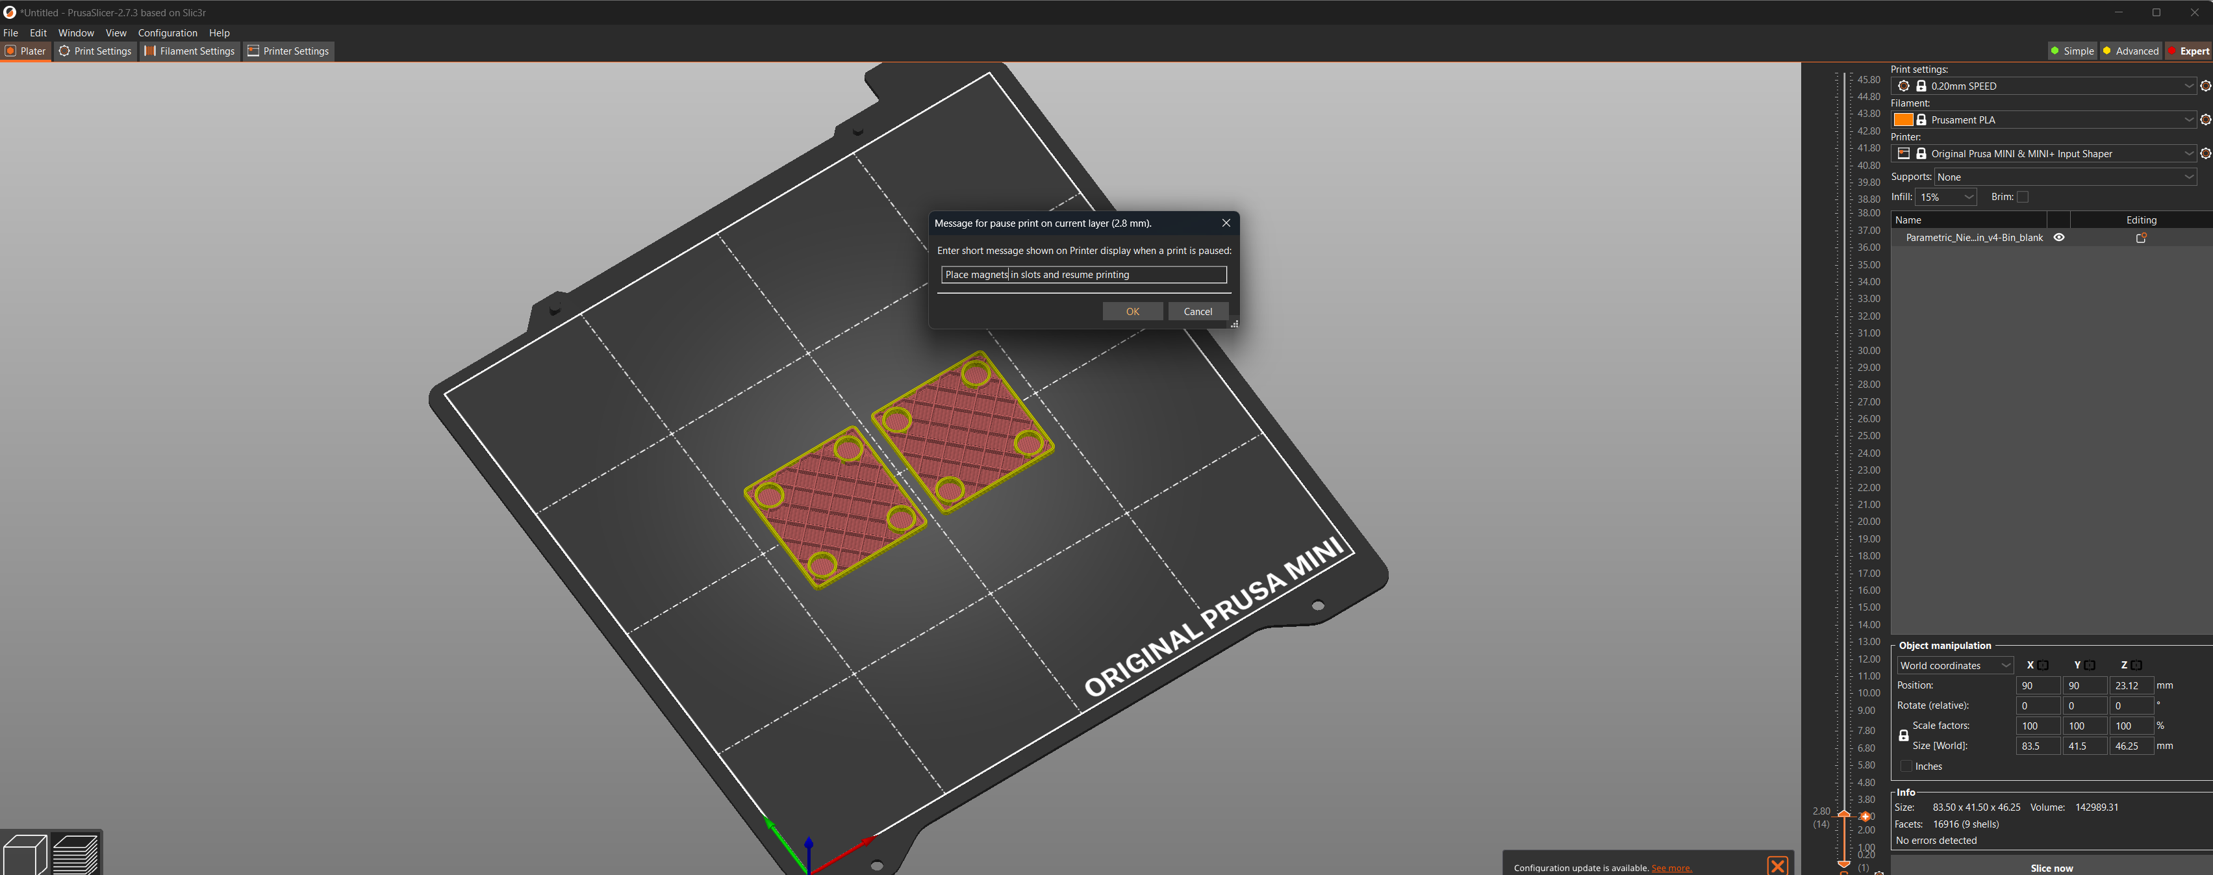Click the dialog resize grip under Cancel
The height and width of the screenshot is (875, 2213).
click(x=1233, y=324)
